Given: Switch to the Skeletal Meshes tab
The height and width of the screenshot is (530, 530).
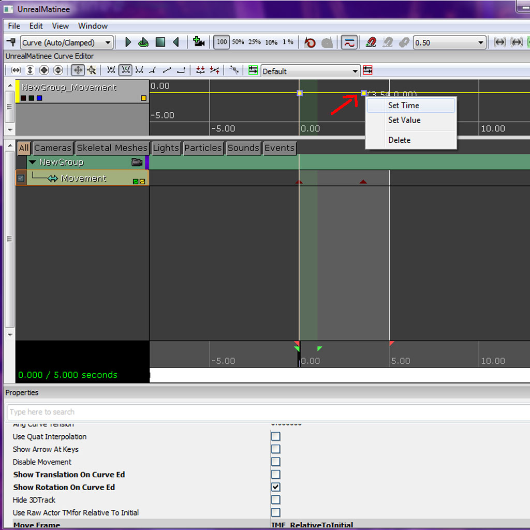Looking at the screenshot, I should [x=112, y=148].
